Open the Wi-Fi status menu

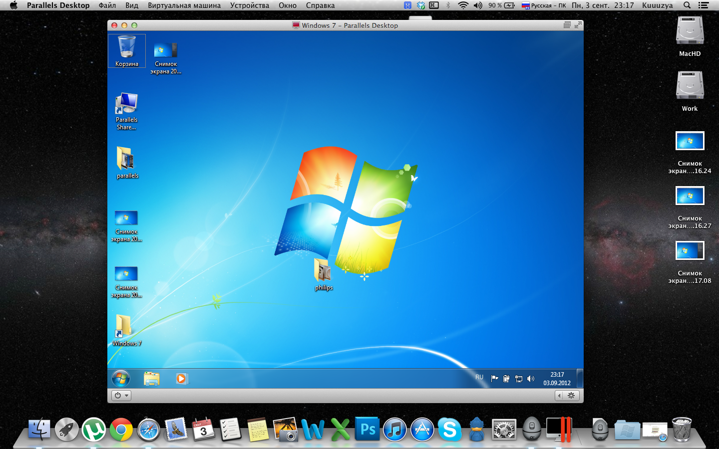(x=463, y=5)
